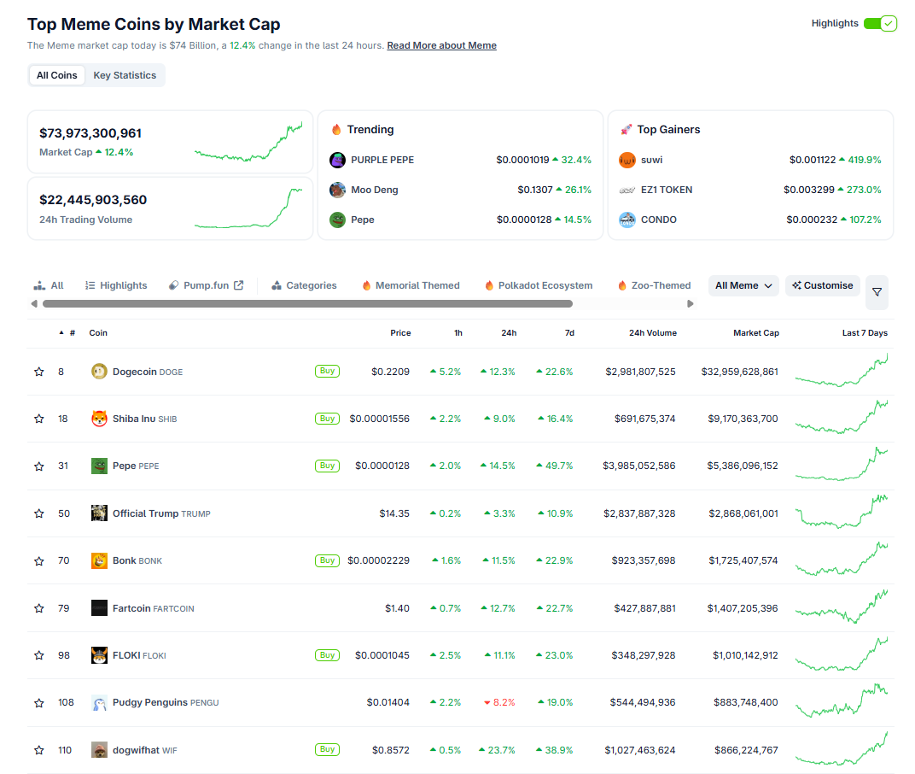
Task: Click the Top Gainers rocket icon
Action: 627,130
